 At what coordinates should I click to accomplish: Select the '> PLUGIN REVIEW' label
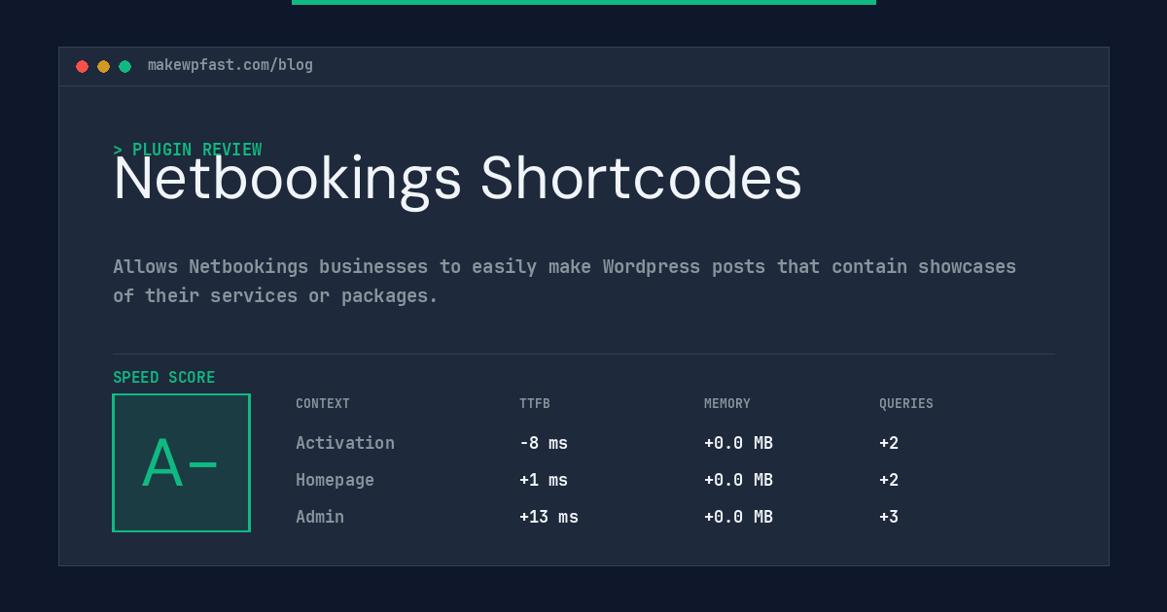[x=188, y=150]
